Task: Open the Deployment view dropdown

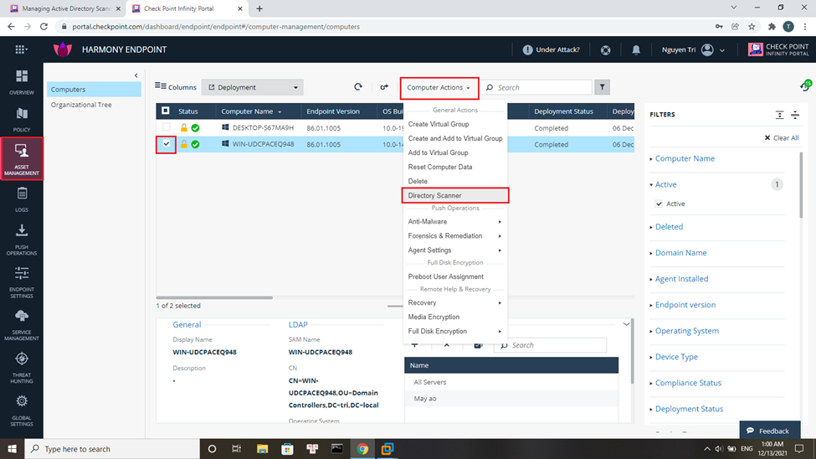Action: pos(253,87)
